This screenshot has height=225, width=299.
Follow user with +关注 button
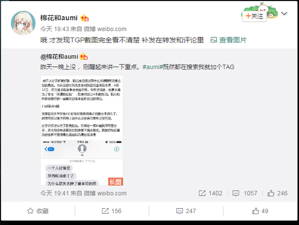tap(254, 16)
